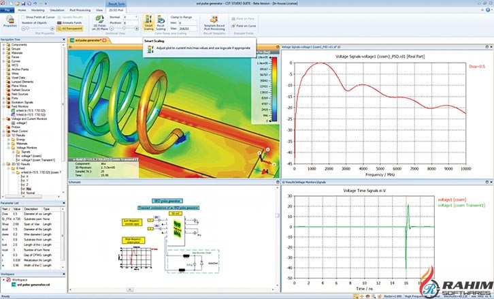Select voltage1 [cosm] in 1D Results

coord(31,156)
